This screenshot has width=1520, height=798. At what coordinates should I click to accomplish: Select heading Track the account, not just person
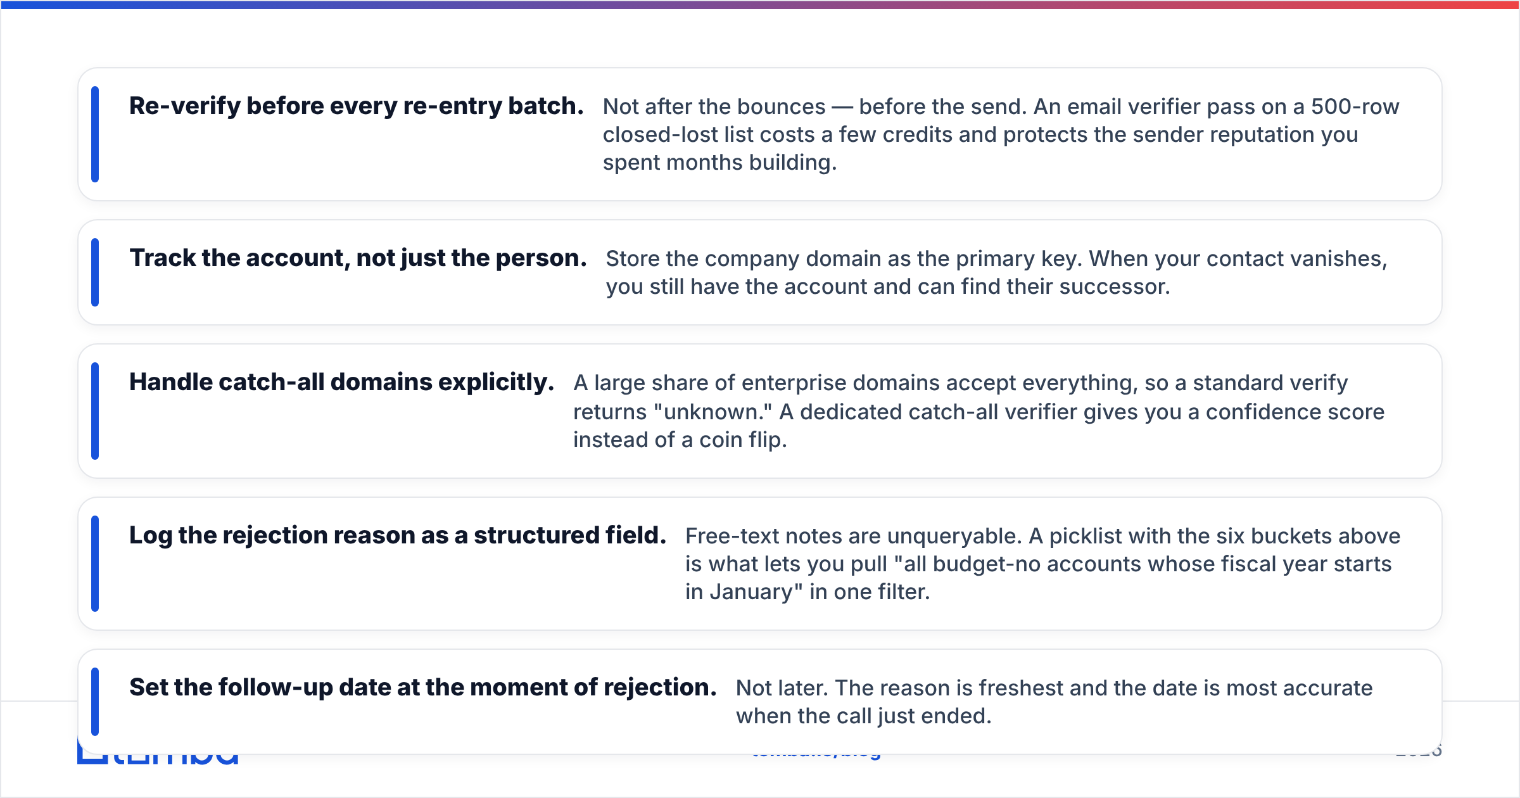(358, 258)
